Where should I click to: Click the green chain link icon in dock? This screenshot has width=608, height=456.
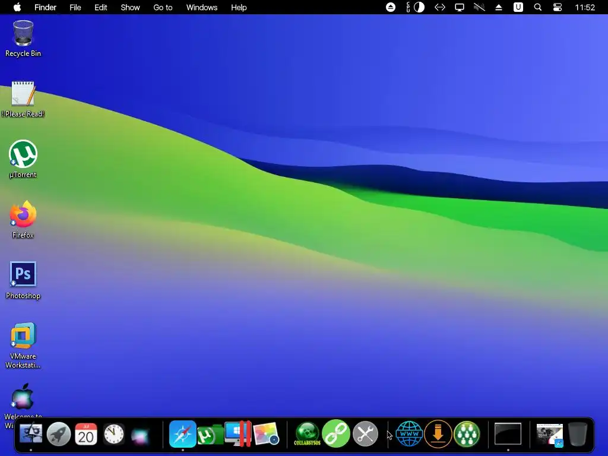coord(336,434)
